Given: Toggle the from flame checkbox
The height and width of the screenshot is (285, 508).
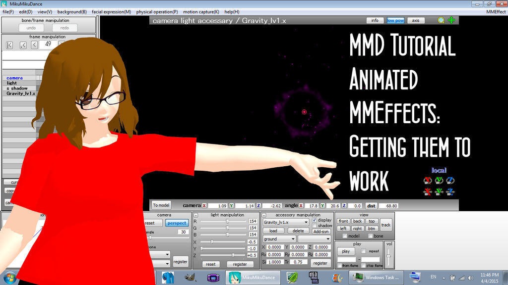Looking at the screenshot, I should tap(339, 265).
